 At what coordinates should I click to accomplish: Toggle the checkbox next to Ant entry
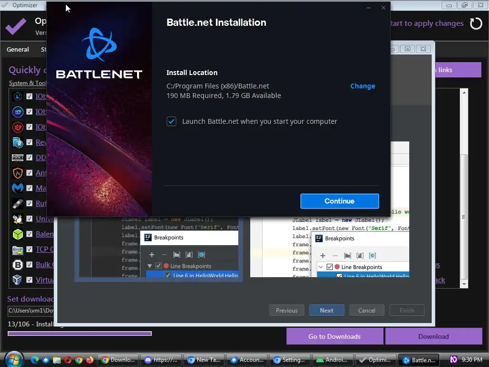(29, 173)
